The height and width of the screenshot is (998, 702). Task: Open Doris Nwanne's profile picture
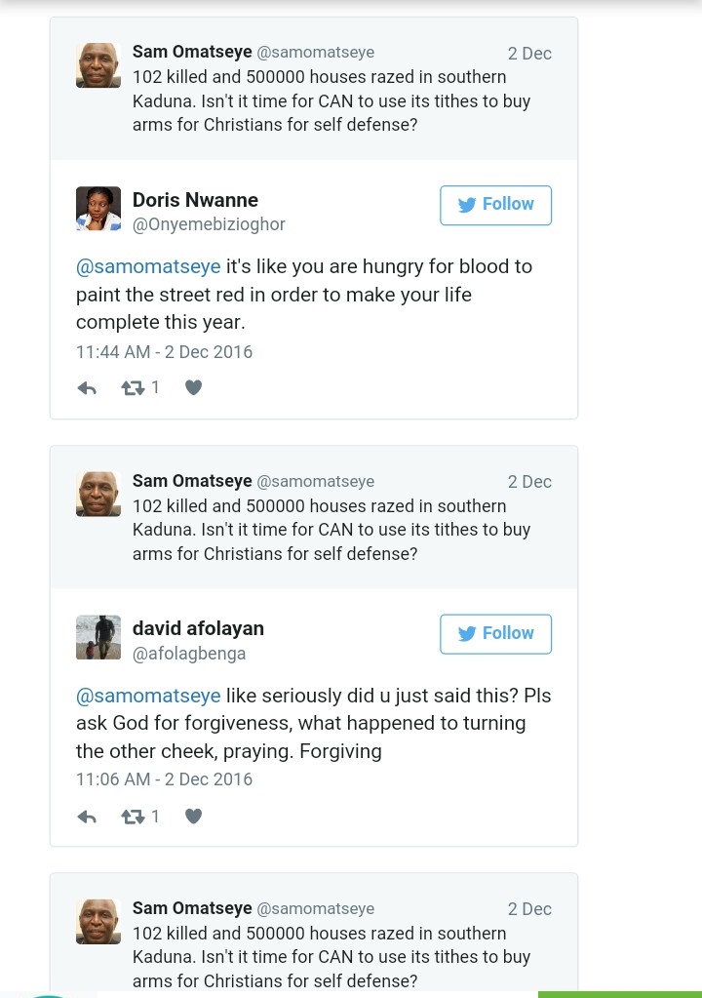(98, 209)
